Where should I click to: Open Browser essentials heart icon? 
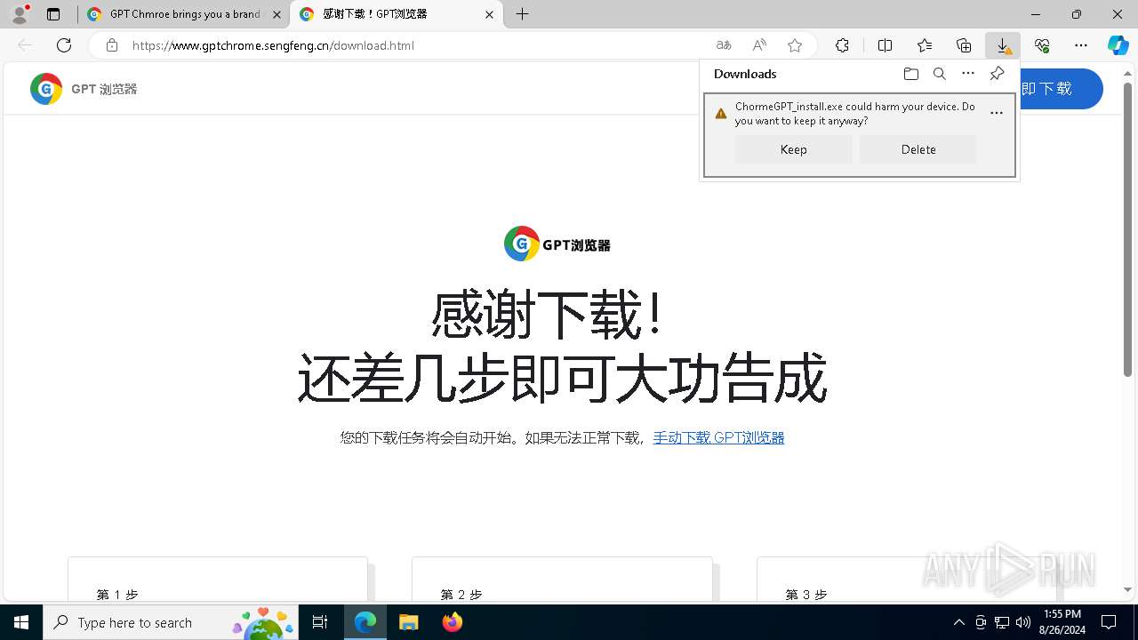tap(1042, 45)
